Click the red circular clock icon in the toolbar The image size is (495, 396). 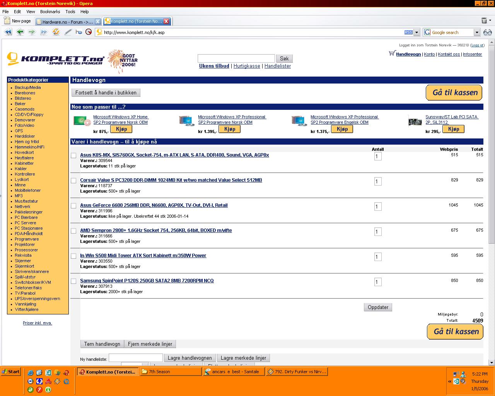[89, 32]
